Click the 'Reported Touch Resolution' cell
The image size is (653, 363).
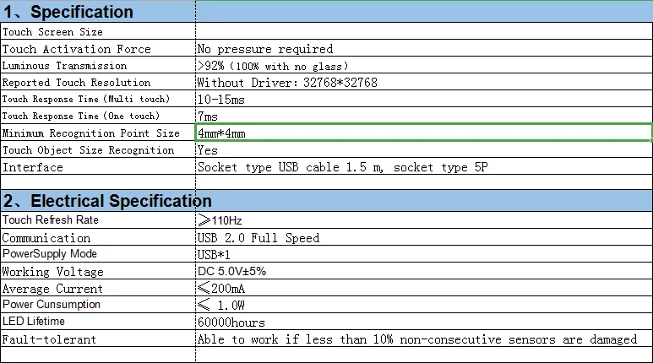coord(98,82)
